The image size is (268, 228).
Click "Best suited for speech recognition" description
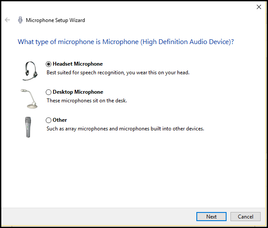(x=118, y=73)
